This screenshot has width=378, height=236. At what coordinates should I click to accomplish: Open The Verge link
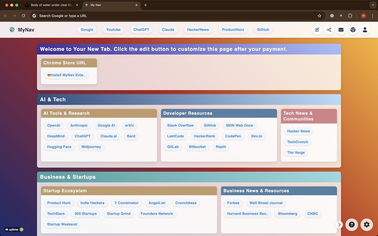[296, 153]
